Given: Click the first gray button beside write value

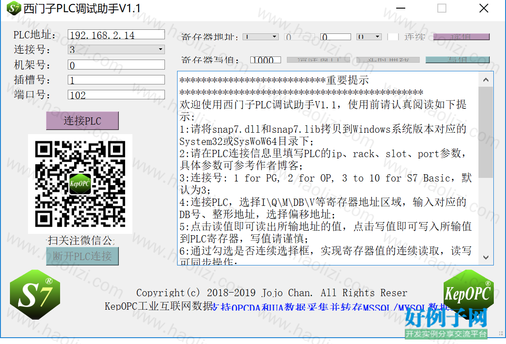Looking at the screenshot, I should point(319,60).
